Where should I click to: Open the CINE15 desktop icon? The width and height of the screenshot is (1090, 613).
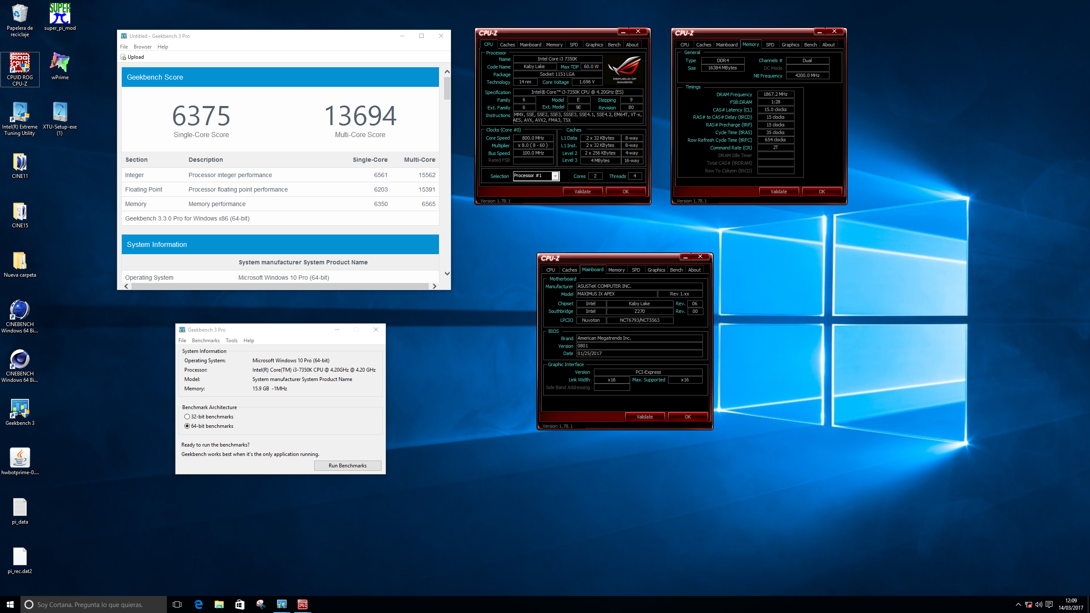coord(20,215)
